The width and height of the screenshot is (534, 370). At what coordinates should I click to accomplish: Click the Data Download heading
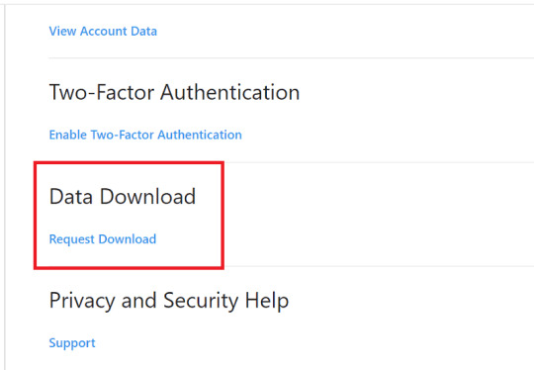pos(123,196)
